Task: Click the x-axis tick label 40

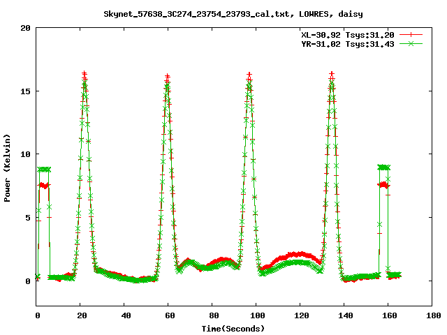Action: tap(125, 315)
